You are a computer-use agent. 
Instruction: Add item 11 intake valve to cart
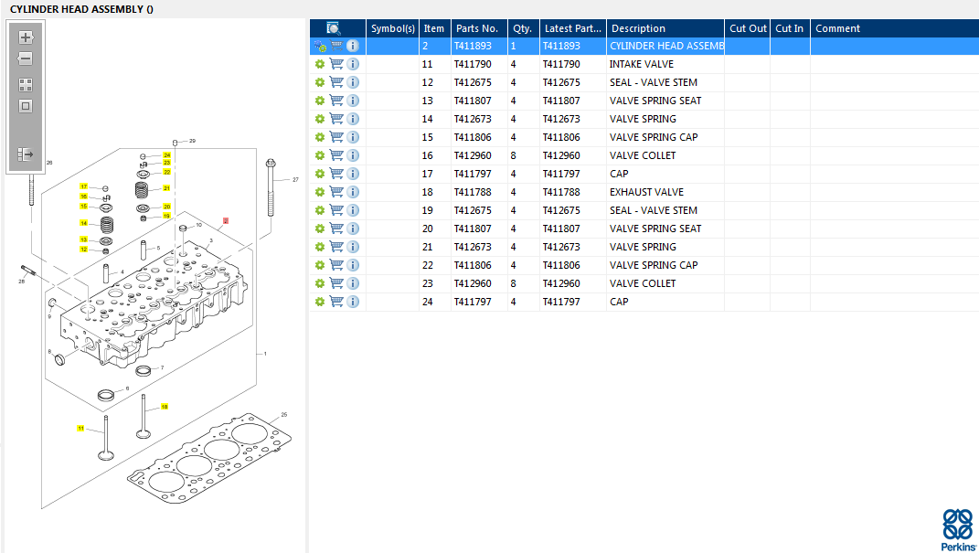pos(336,64)
